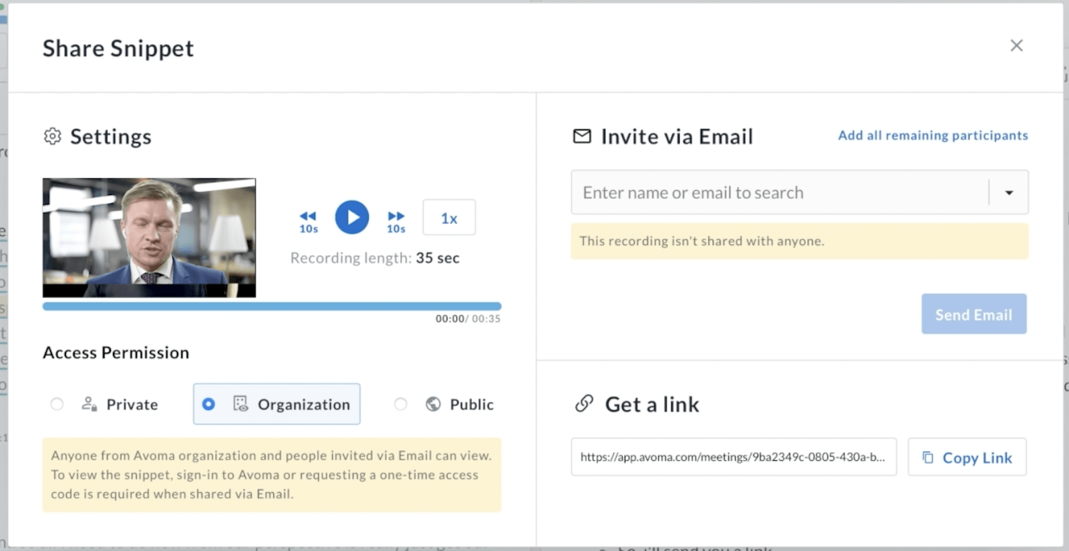This screenshot has height=551, width=1069.
Task: Click the chain link icon beside Get a link
Action: tap(584, 403)
